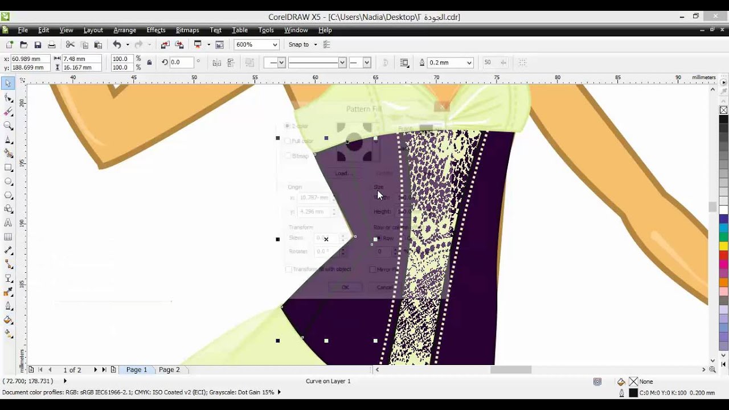Go to the next page arrow
The image size is (729, 410).
(x=95, y=370)
